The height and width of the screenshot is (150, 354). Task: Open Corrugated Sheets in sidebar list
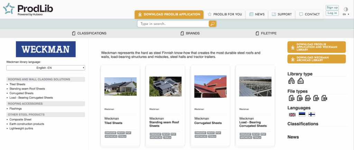(21, 93)
